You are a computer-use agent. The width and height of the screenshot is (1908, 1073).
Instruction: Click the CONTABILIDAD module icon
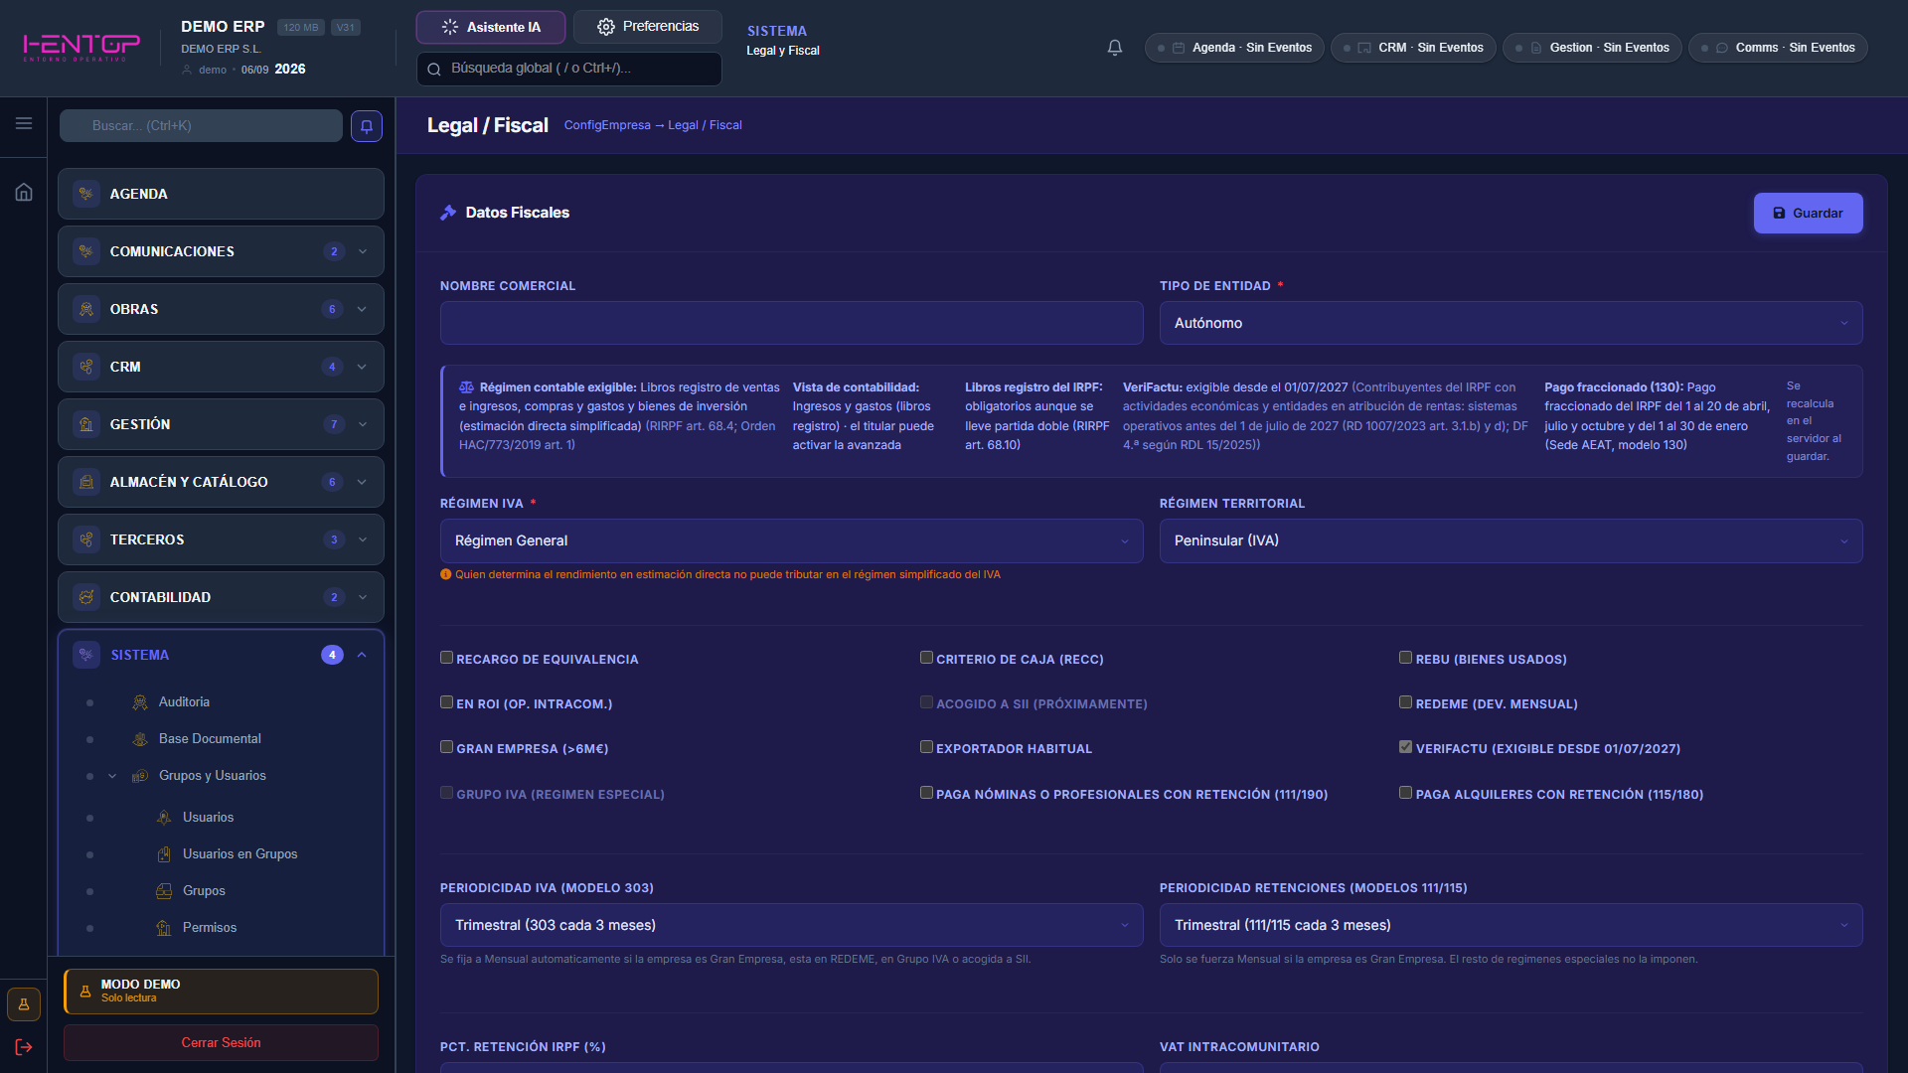point(86,597)
